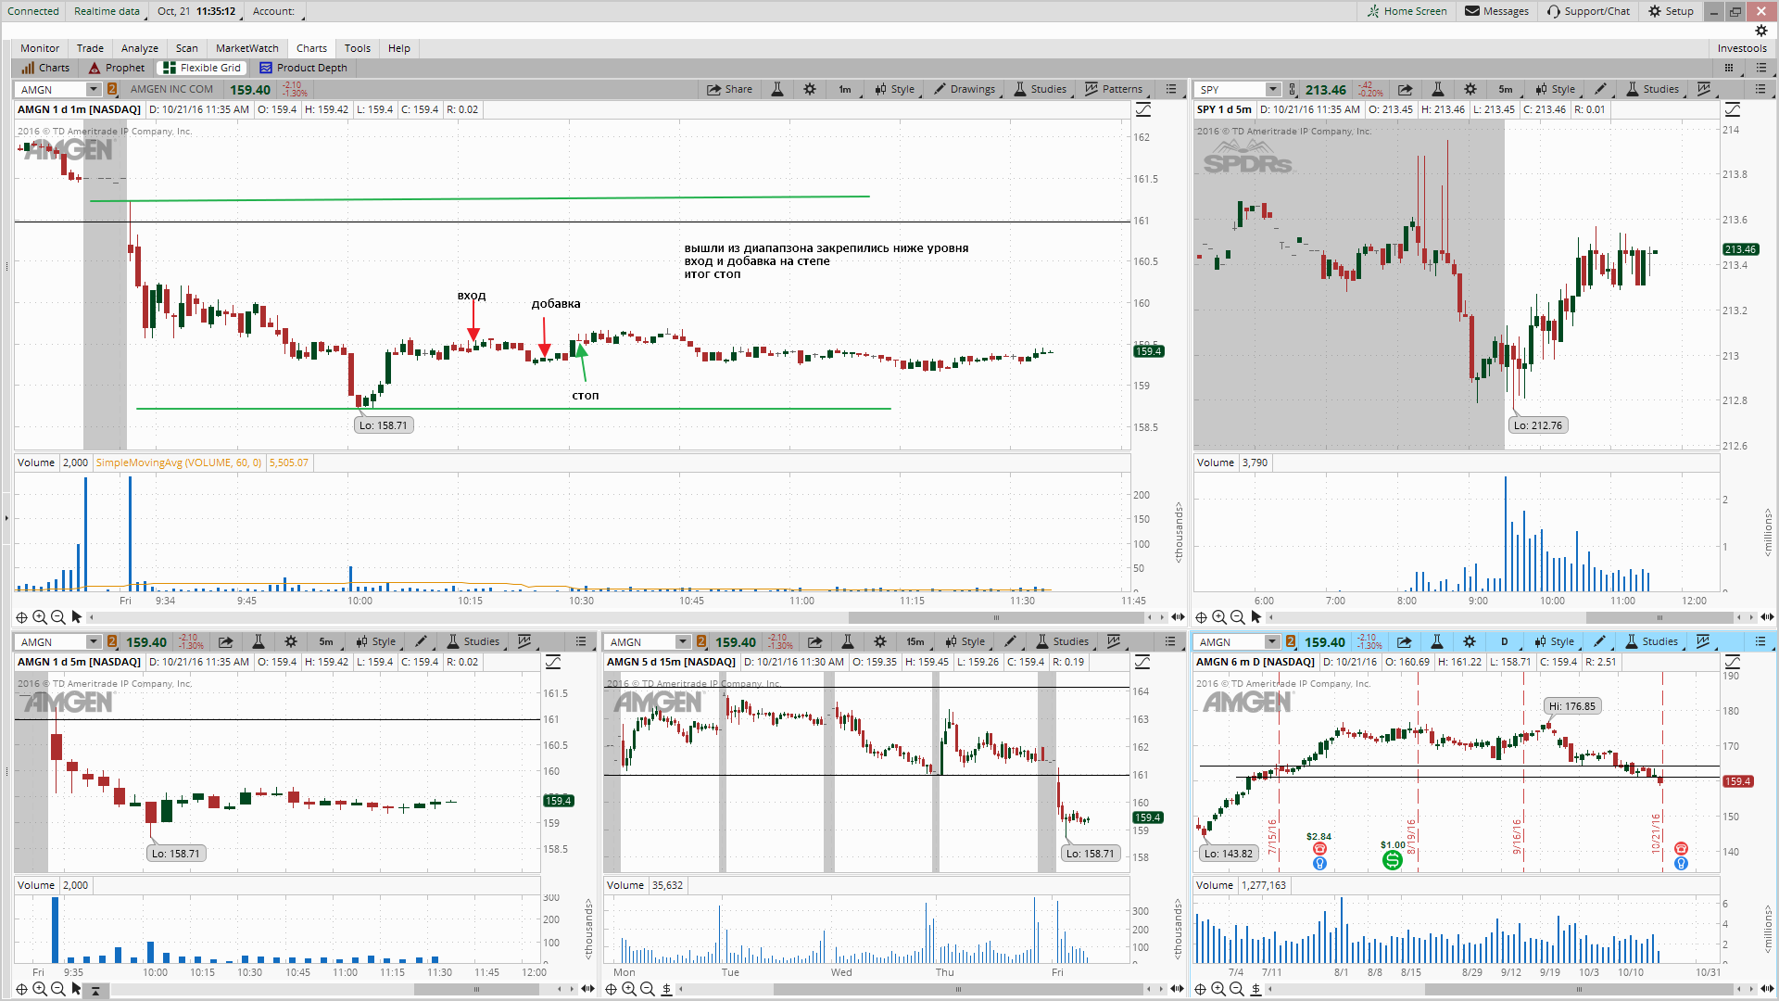This screenshot has height=1001, width=1779.
Task: Open the flask icon on the SPY chart toolbar
Action: tap(1438, 90)
